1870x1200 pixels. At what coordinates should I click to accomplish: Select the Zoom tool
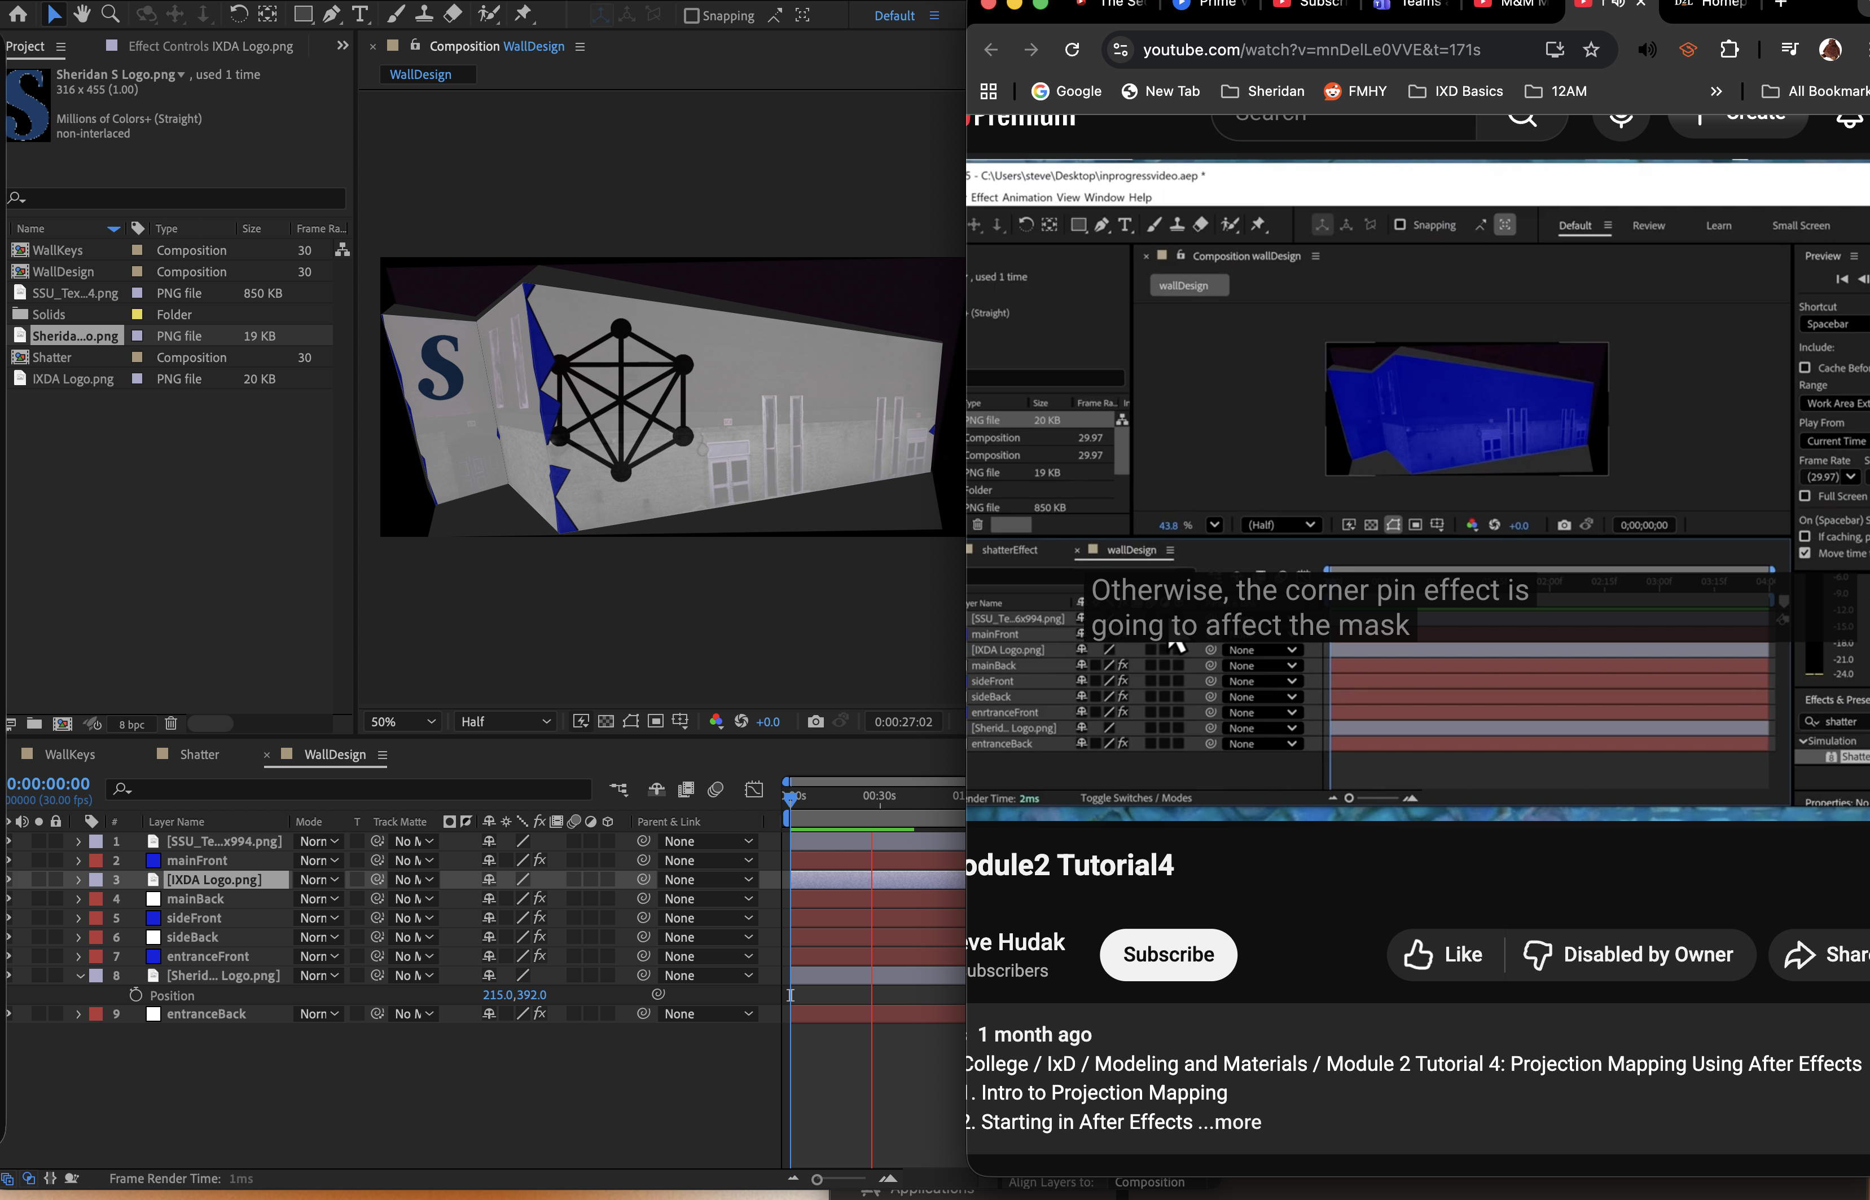[x=111, y=14]
